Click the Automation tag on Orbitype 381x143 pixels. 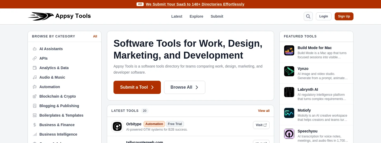(154, 124)
